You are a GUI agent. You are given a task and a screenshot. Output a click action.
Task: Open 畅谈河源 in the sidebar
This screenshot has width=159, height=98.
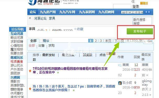tap(17, 38)
